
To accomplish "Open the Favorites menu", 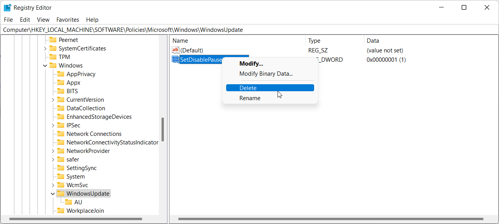I will [67, 19].
